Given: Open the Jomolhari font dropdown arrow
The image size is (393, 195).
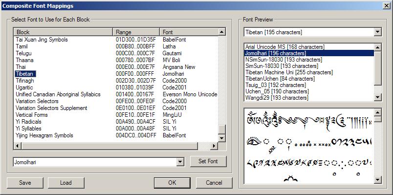Looking at the screenshot, I should click(x=180, y=162).
